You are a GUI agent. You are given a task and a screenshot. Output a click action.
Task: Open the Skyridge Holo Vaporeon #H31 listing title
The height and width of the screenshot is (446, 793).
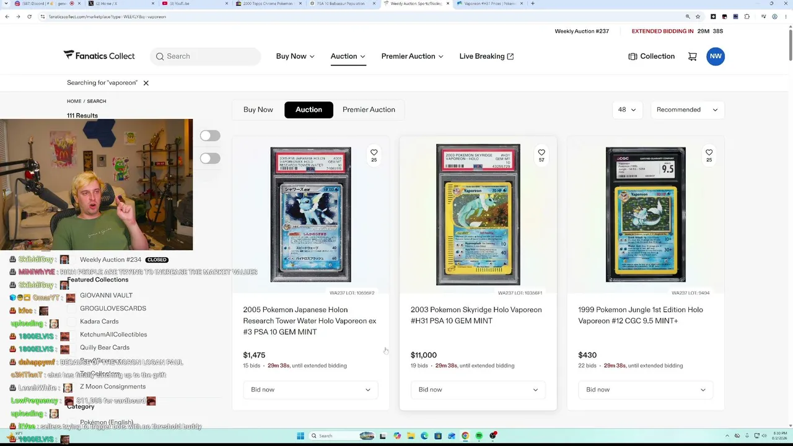[x=476, y=315]
